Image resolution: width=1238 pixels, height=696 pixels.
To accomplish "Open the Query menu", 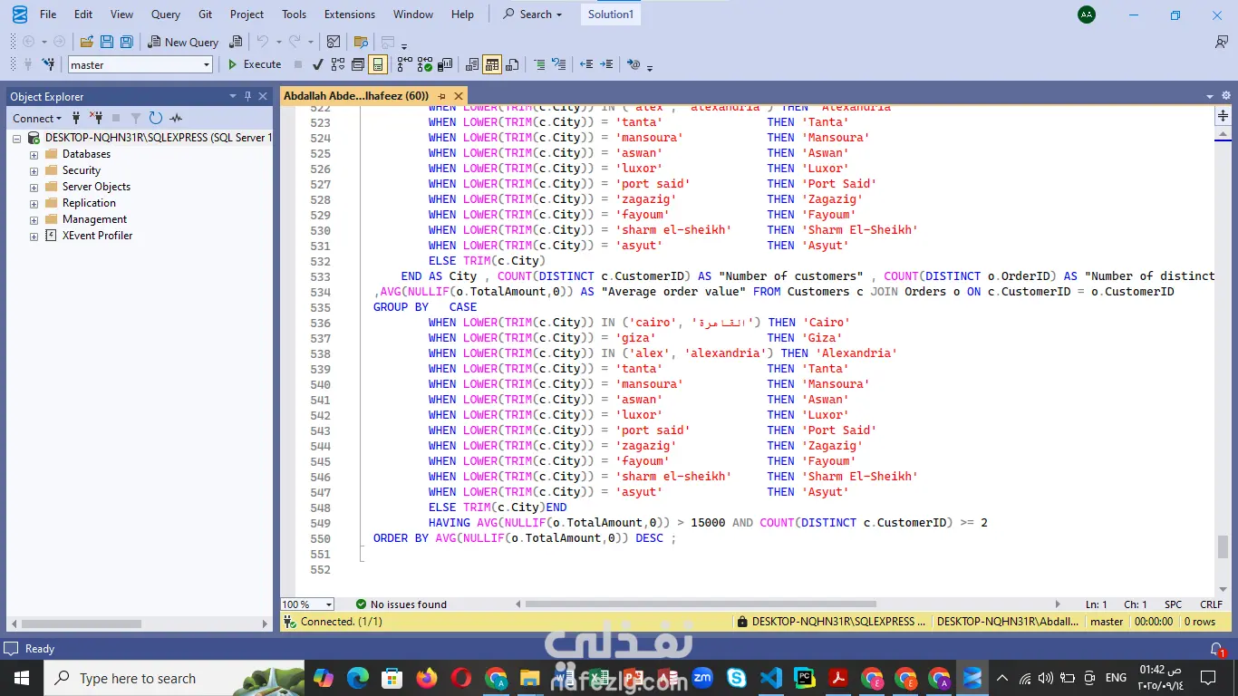I will coord(165,14).
